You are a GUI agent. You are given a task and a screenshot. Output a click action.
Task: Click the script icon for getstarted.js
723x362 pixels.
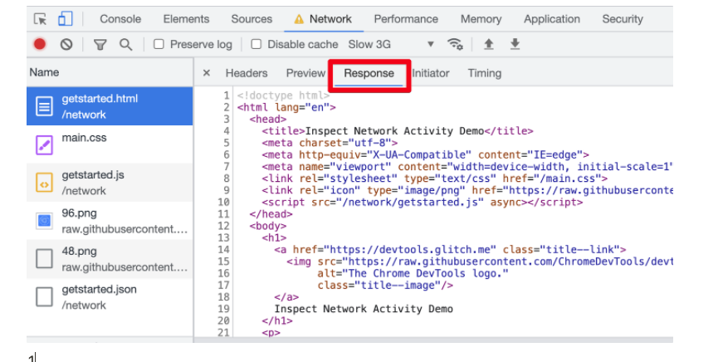pyautogui.click(x=44, y=183)
